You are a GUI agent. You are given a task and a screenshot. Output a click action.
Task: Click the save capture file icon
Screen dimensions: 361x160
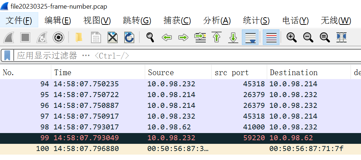coord(96,37)
